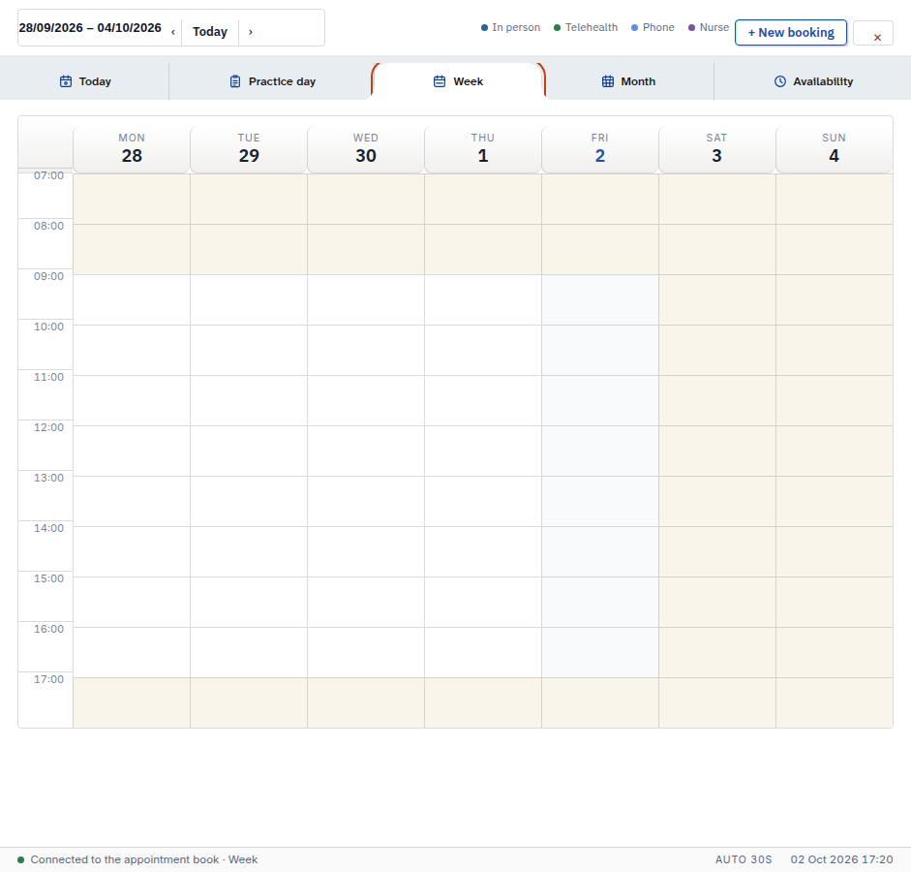
Task: Click the Thursday 16:00 time slot
Action: pos(483,652)
